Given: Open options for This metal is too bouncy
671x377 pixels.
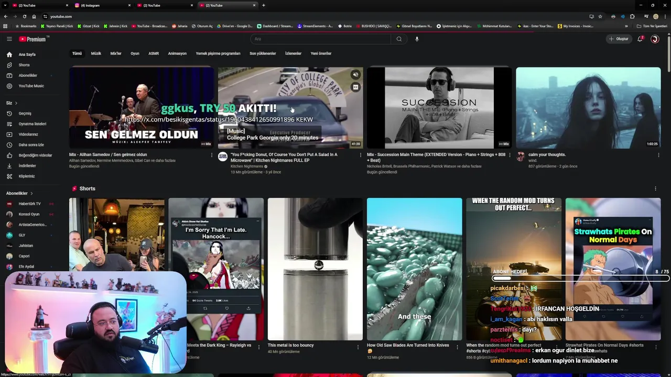Looking at the screenshot, I should click(358, 347).
